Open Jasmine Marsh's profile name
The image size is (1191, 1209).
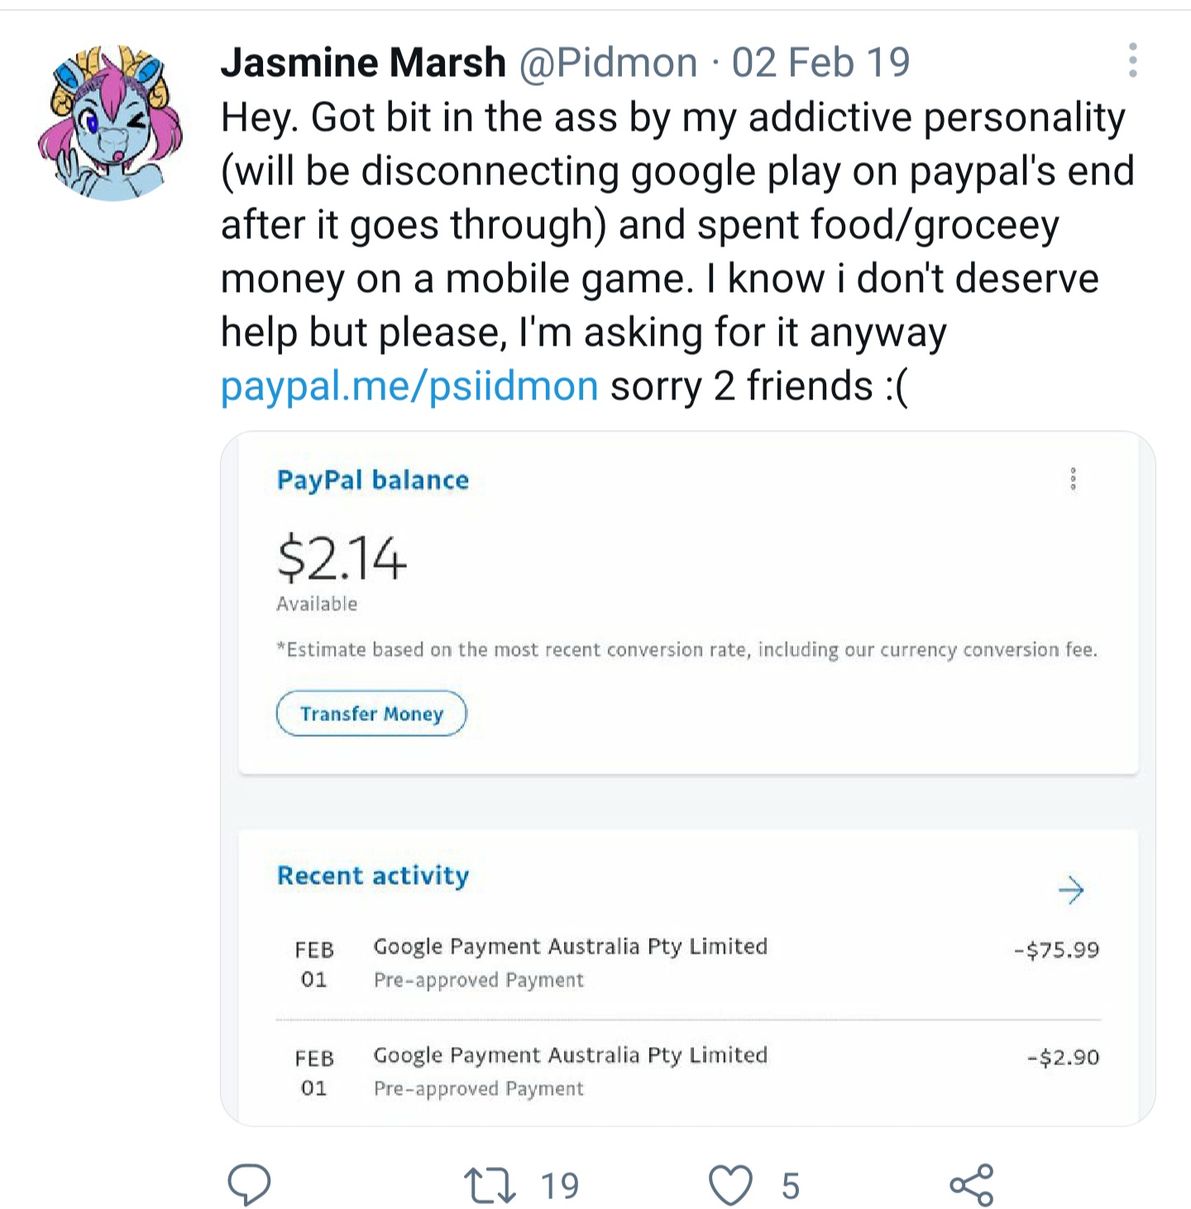coord(363,62)
